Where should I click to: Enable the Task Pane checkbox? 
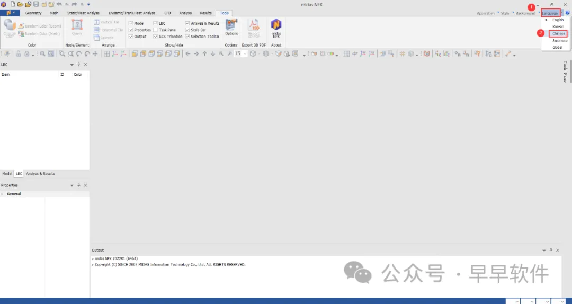[155, 30]
